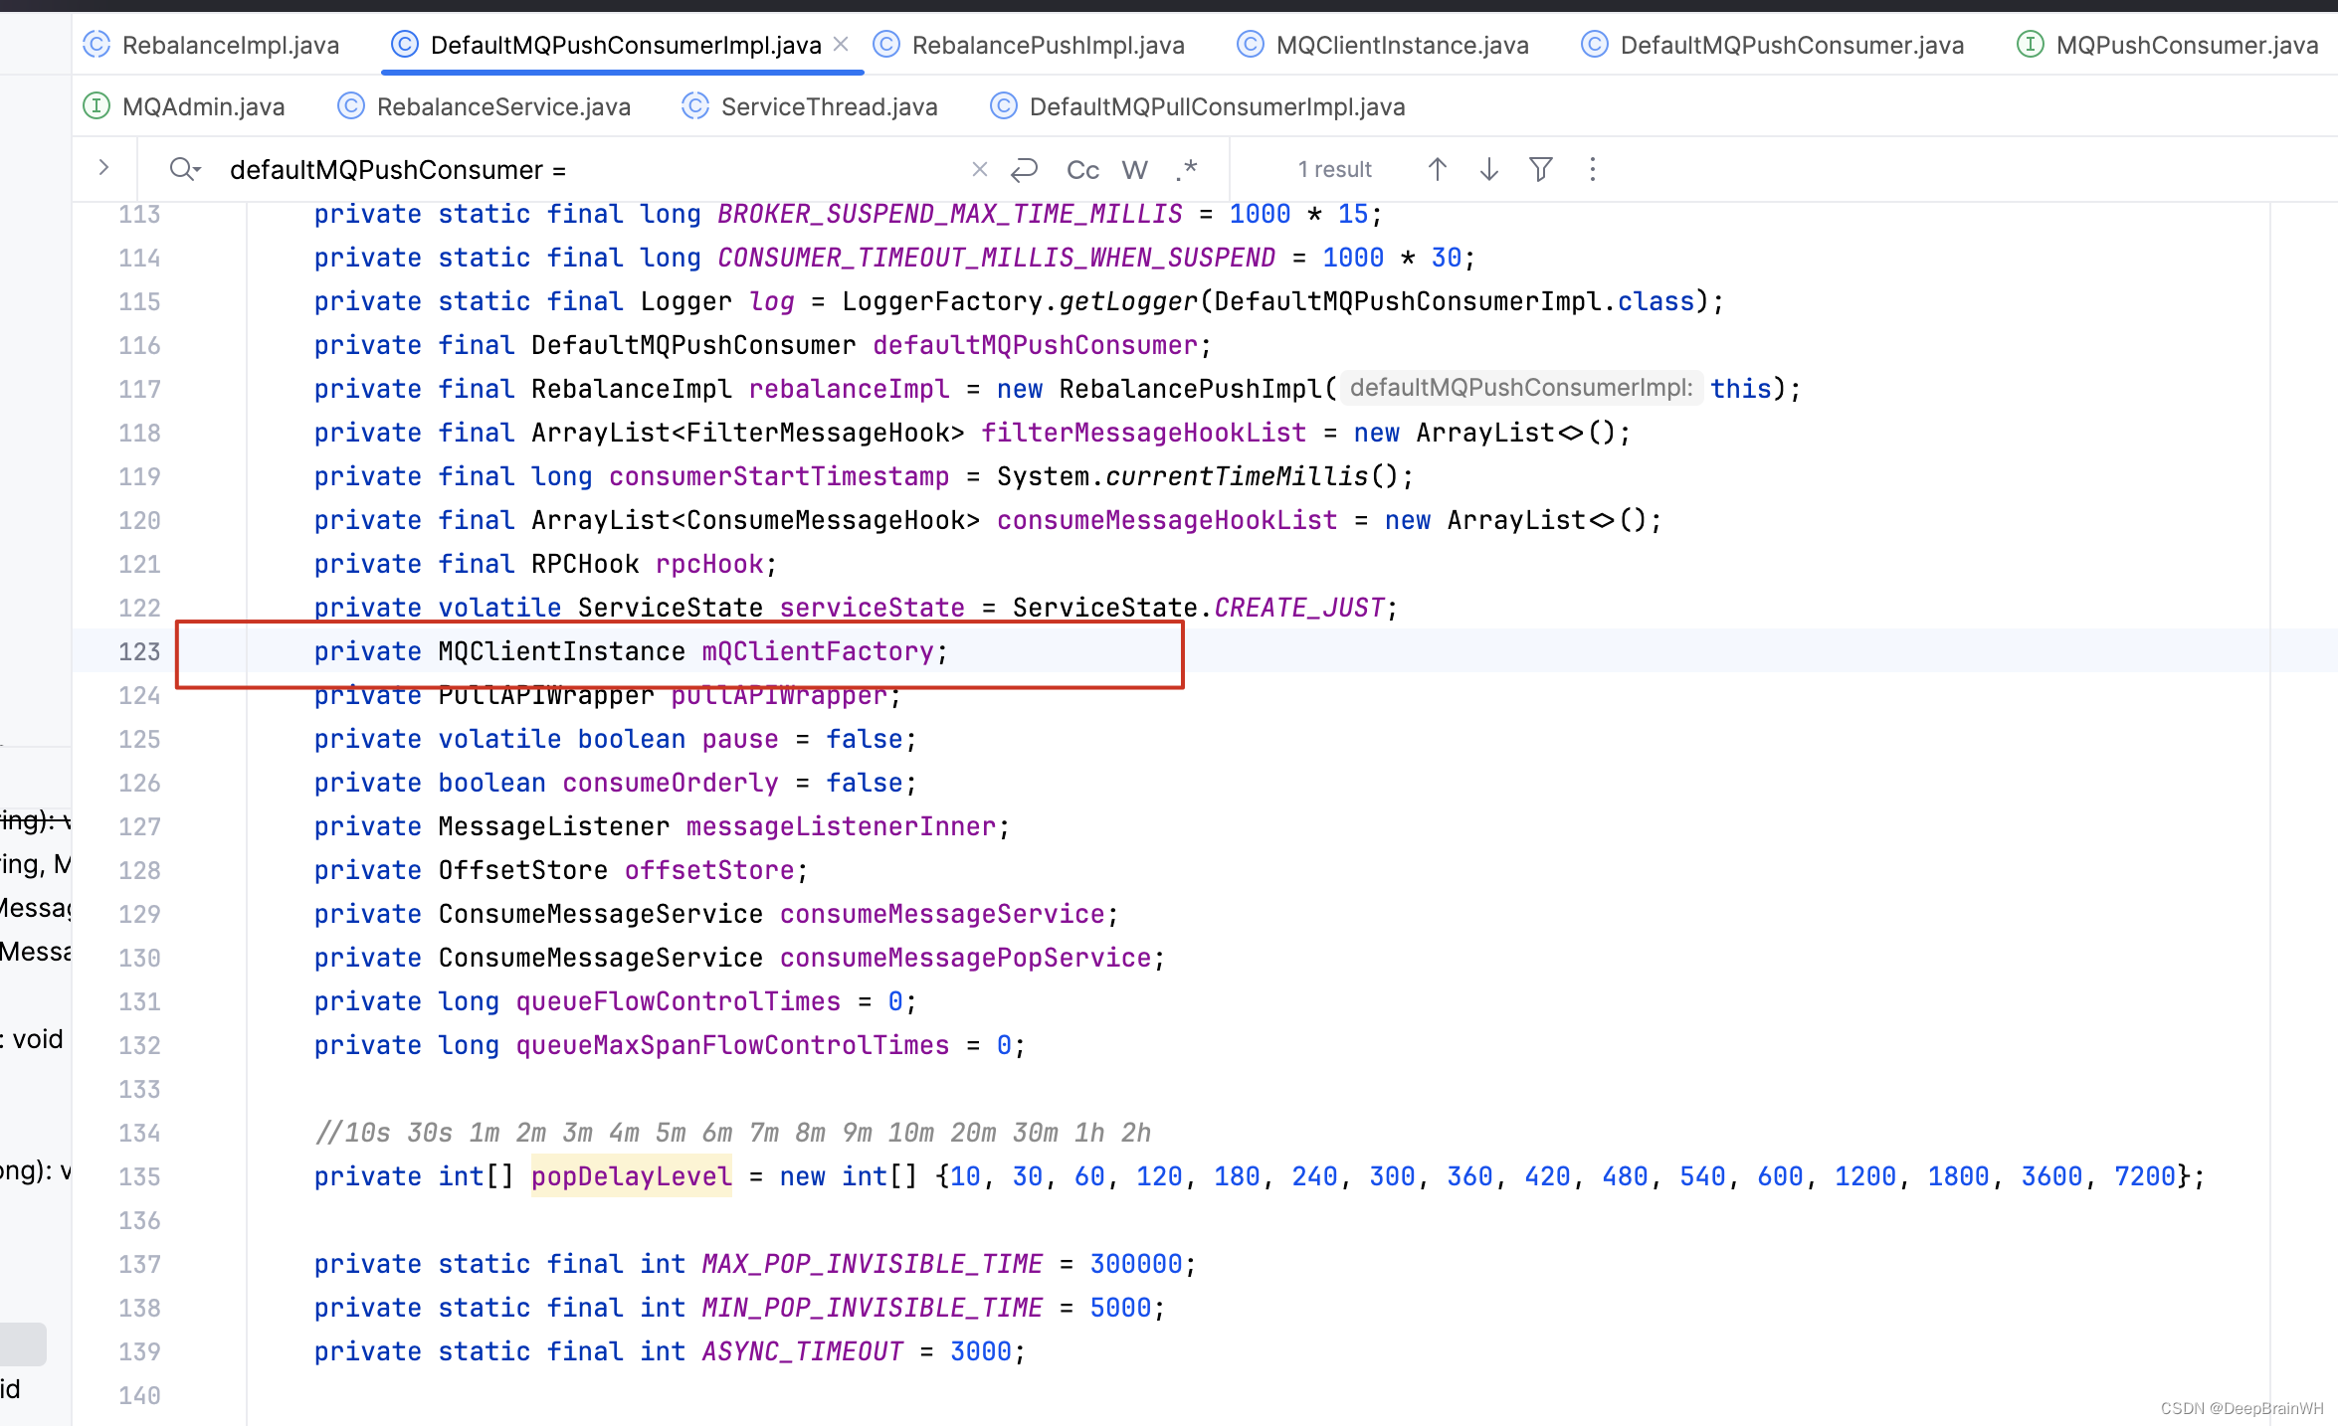This screenshot has width=2338, height=1426.
Task: Click the MQAdmin.java interface icon
Action: click(x=97, y=106)
